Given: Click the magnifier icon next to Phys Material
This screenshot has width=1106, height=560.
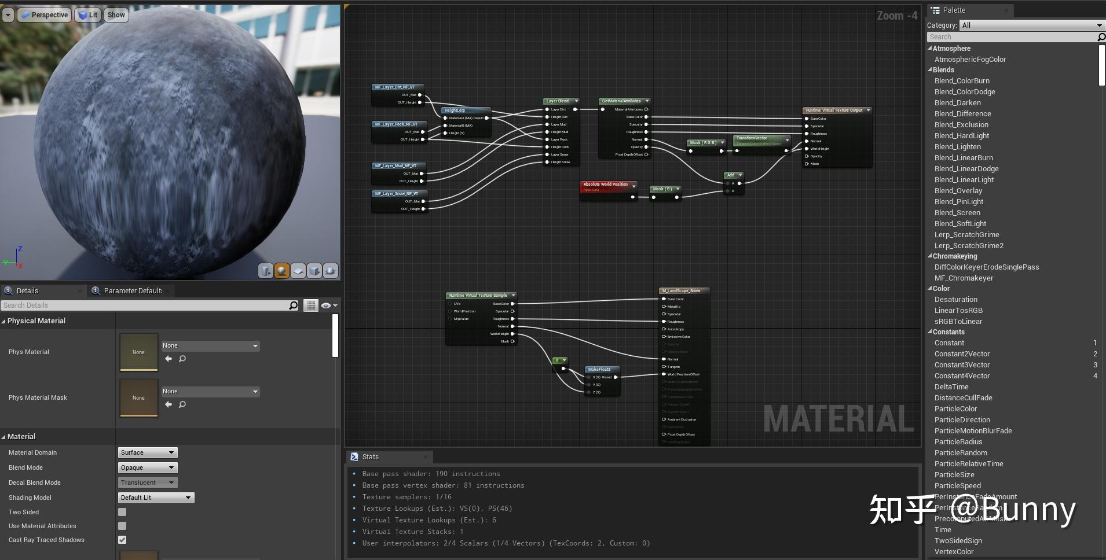Looking at the screenshot, I should (182, 359).
